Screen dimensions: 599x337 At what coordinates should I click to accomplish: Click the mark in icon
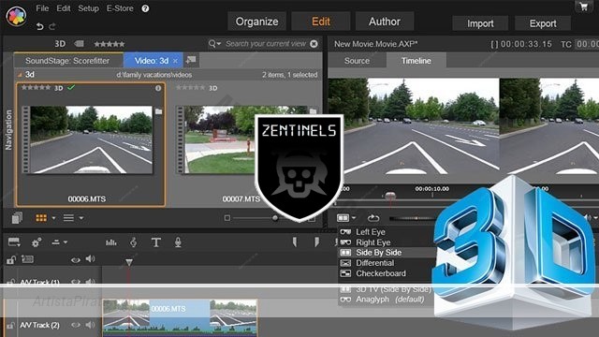pos(295,242)
